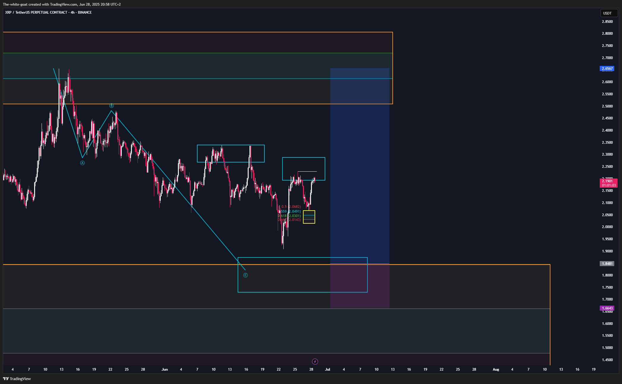Select the circled A wave label

(82, 163)
